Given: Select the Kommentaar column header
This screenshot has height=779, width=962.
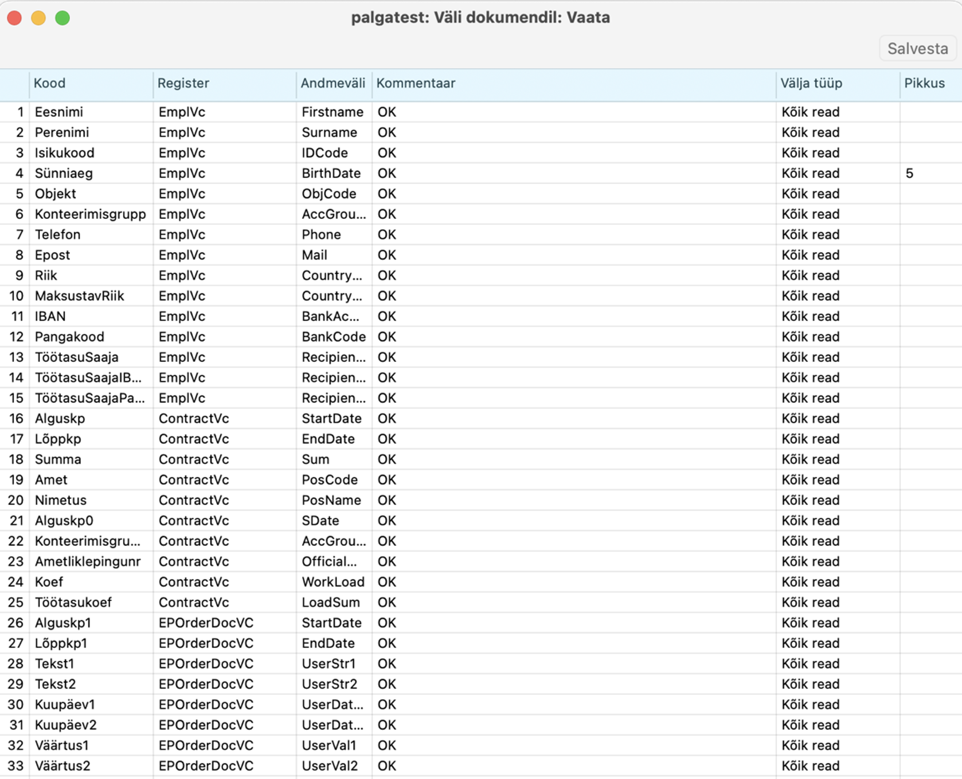Looking at the screenshot, I should (x=574, y=84).
